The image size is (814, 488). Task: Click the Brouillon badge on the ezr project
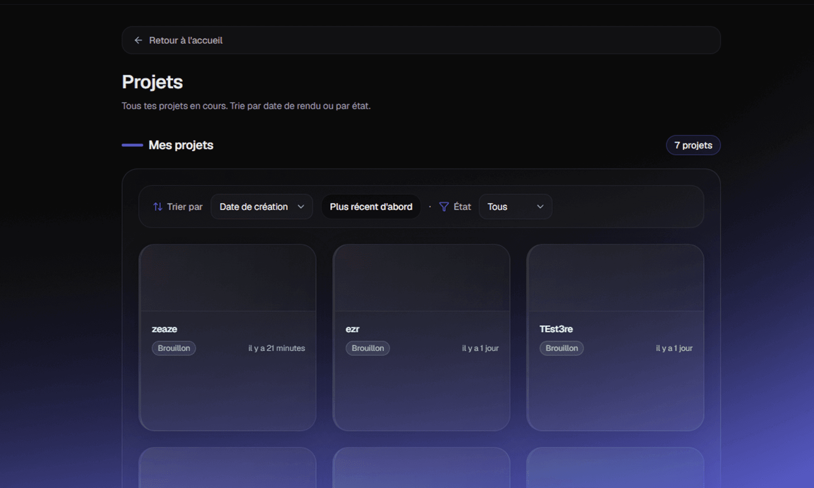click(x=368, y=348)
